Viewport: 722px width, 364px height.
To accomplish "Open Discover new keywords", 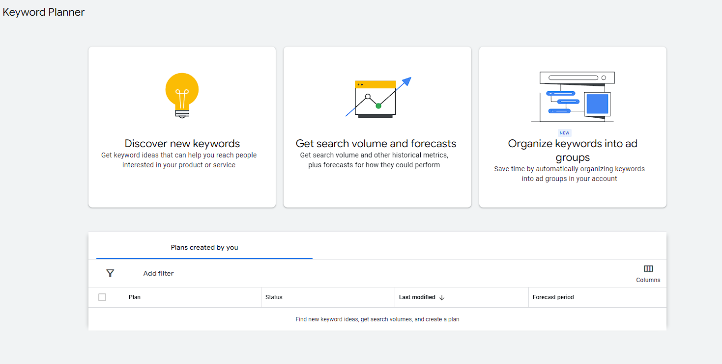I will click(x=181, y=127).
